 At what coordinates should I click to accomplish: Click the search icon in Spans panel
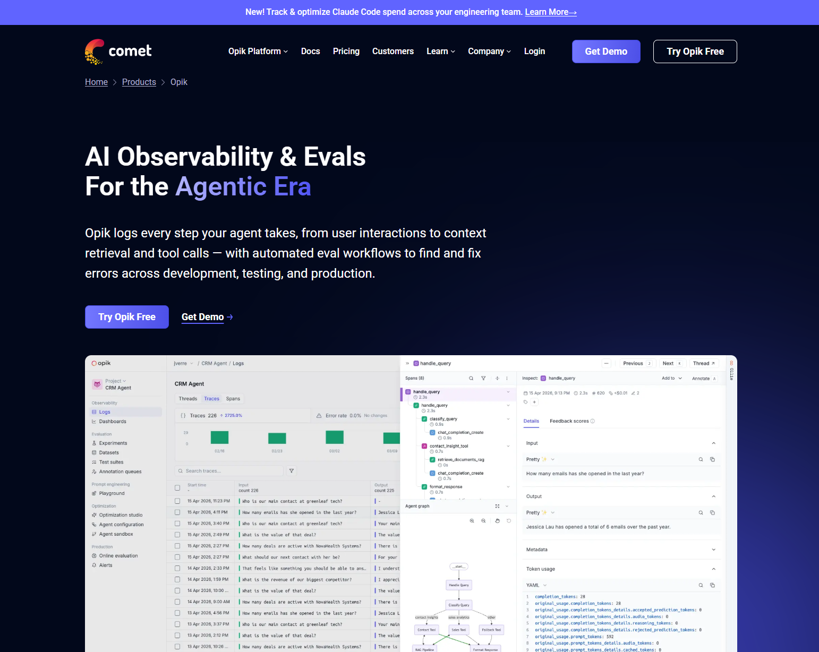tap(471, 379)
